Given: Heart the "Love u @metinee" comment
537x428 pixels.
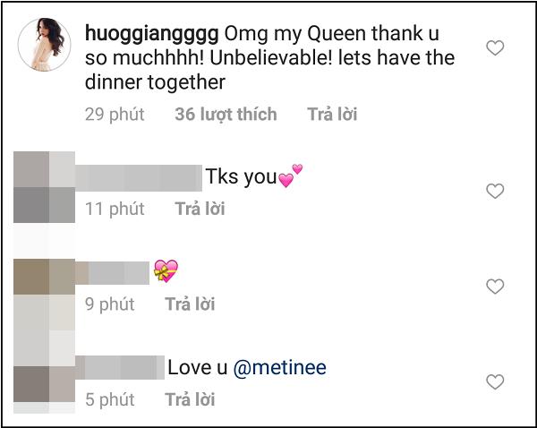Looking at the screenshot, I should pyautogui.click(x=494, y=382).
